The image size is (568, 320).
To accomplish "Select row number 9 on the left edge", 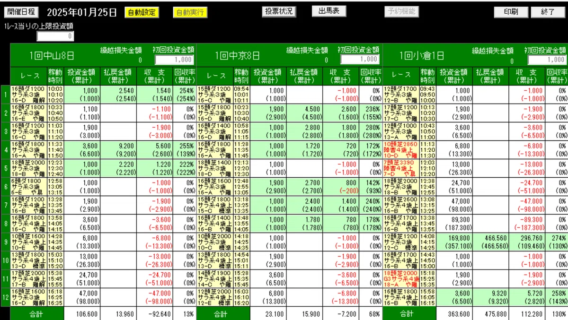I will [5, 242].
